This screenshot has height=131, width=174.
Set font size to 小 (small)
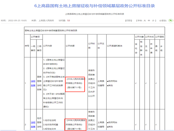coord(153,20)
